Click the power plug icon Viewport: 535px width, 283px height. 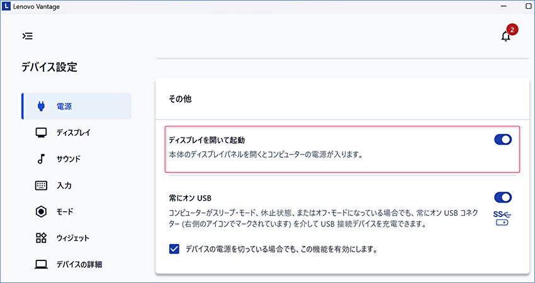(41, 106)
